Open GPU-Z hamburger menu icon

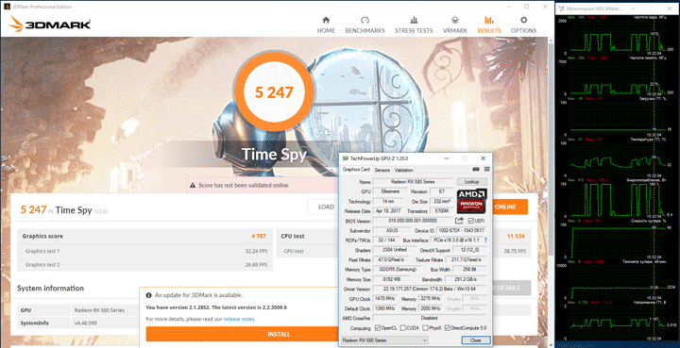click(486, 169)
